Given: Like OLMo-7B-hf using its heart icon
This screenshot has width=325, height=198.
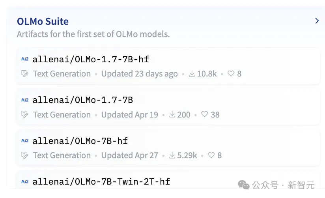Looking at the screenshot, I should point(211,155).
